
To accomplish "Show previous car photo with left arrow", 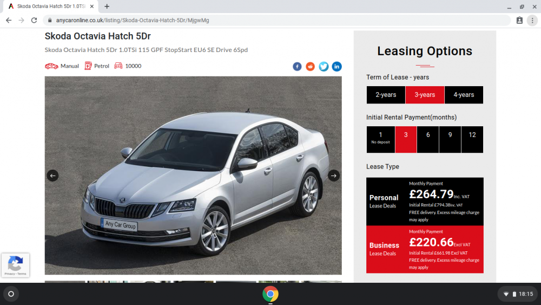I will 52,176.
